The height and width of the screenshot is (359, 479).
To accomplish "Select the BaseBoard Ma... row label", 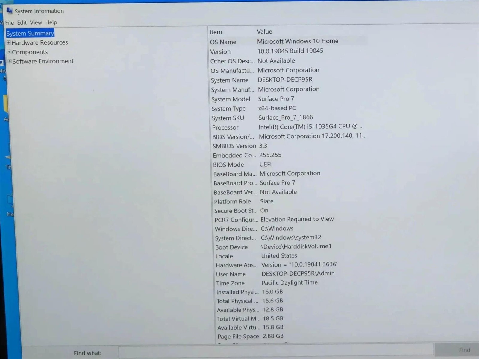I will tap(235, 174).
